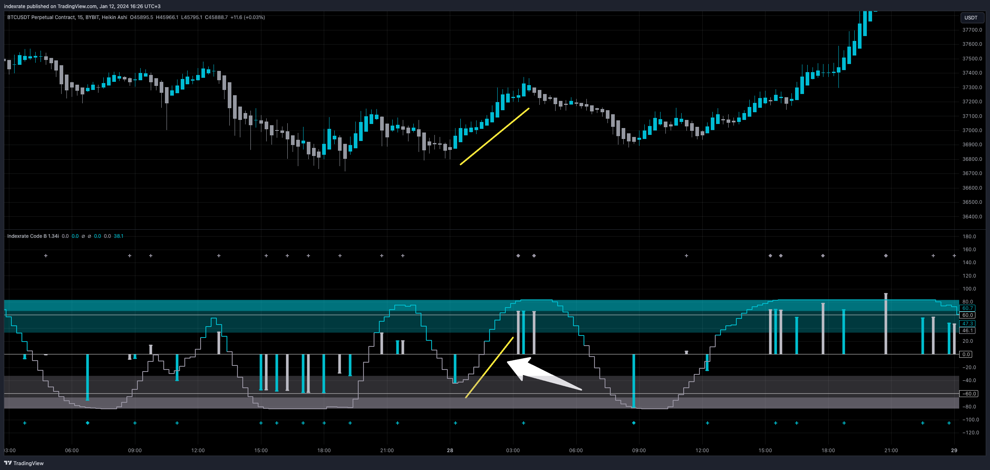Click the 37100.0 price axis label
The height and width of the screenshot is (470, 990).
coord(972,116)
